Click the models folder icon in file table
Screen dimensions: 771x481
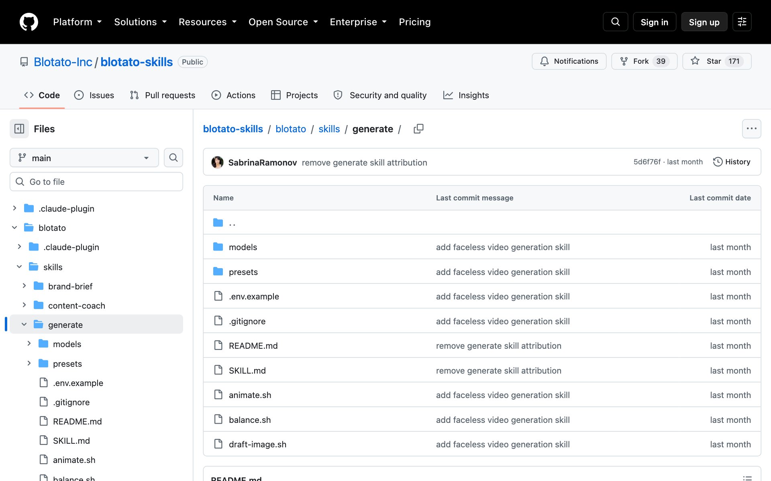point(218,247)
